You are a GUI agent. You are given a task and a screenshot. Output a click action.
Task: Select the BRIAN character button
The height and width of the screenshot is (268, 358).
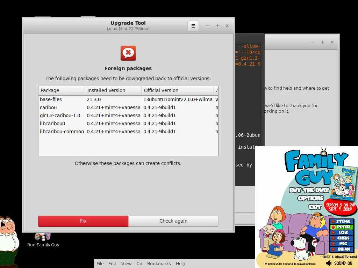click(342, 249)
